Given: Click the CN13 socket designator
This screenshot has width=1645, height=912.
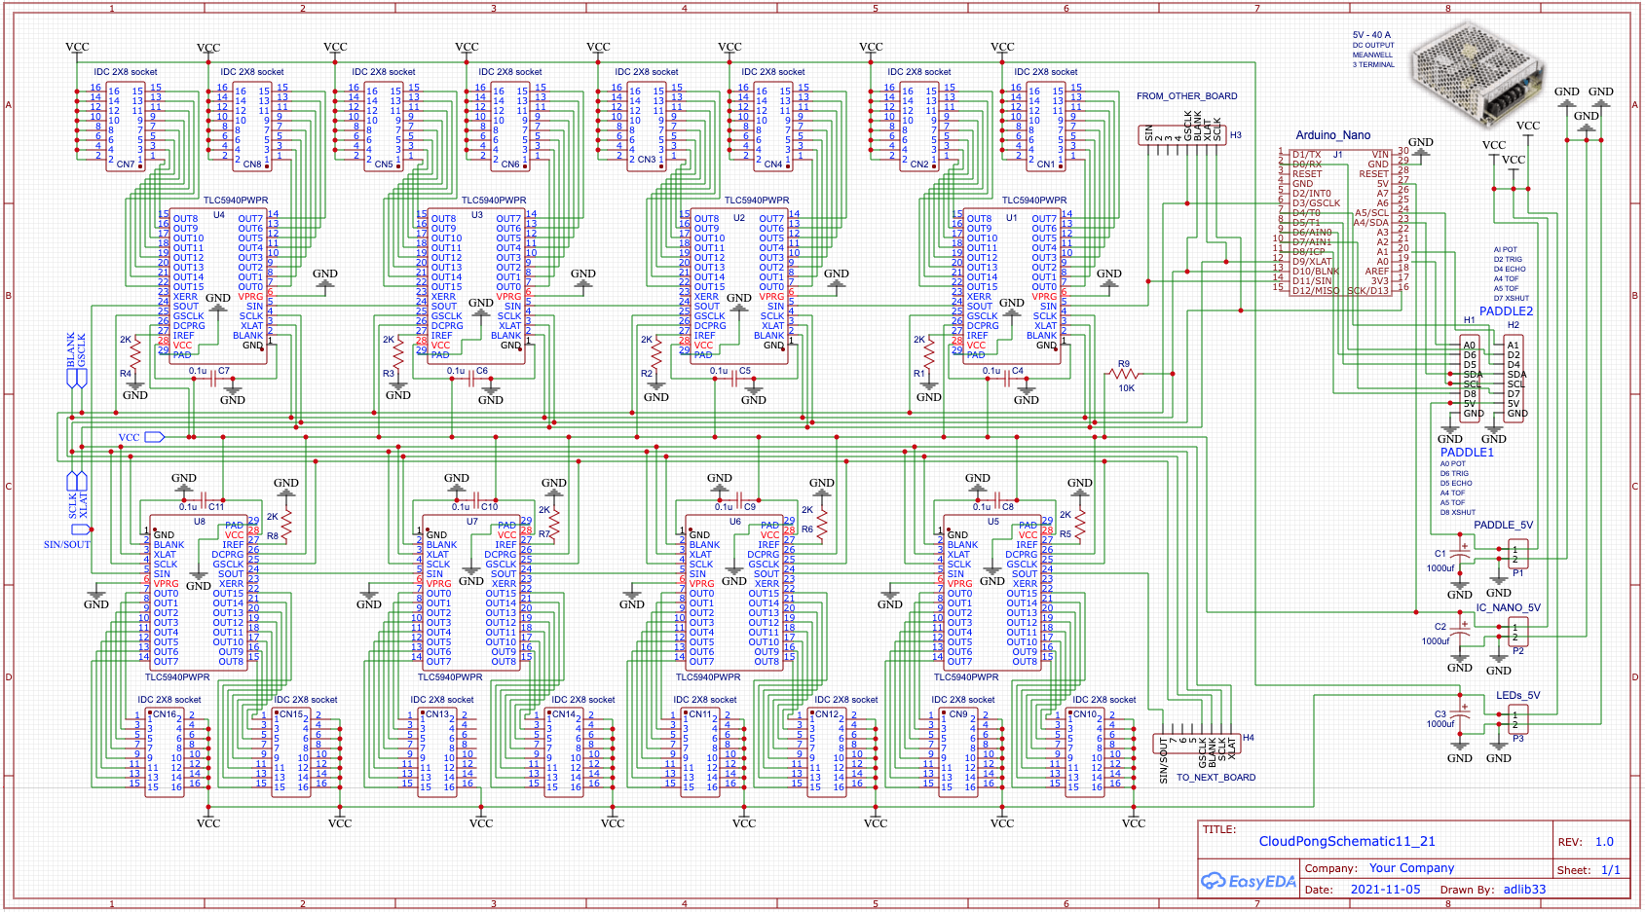Looking at the screenshot, I should (x=437, y=714).
